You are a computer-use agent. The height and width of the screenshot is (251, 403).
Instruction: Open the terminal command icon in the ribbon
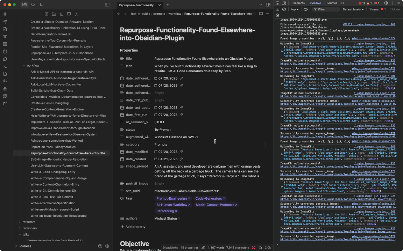5,66
